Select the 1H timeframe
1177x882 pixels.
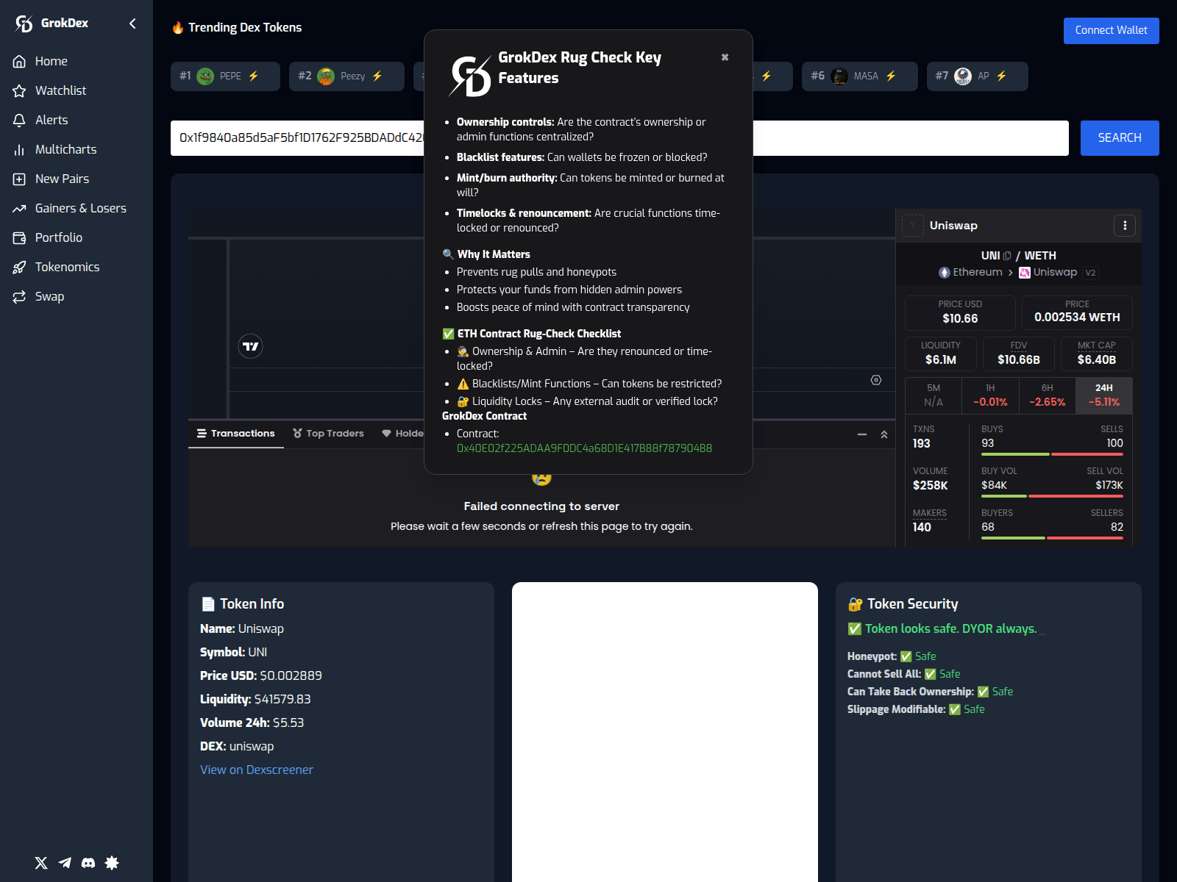point(990,395)
